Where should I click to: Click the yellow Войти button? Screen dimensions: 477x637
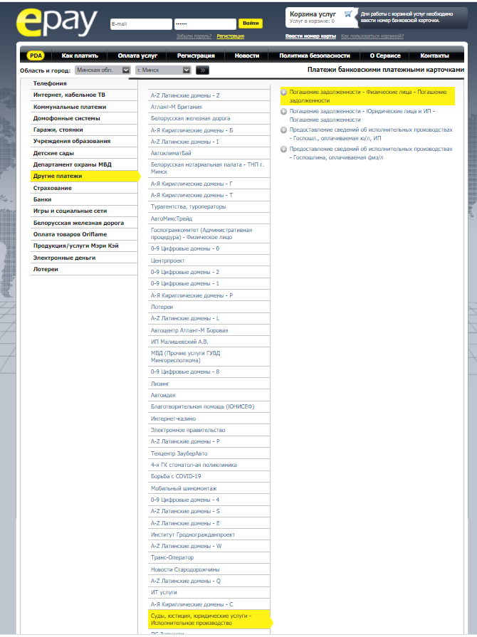[251, 23]
